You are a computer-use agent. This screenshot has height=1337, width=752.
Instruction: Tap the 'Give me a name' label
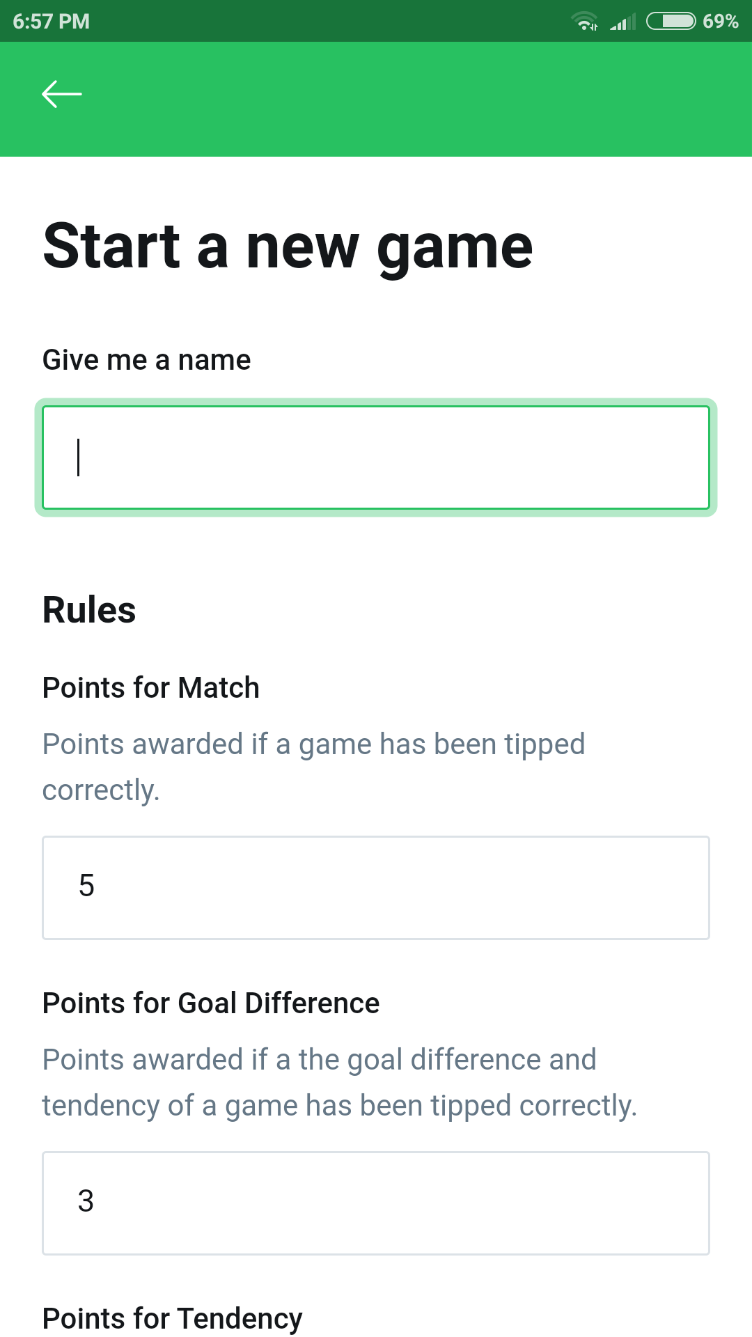[147, 359]
